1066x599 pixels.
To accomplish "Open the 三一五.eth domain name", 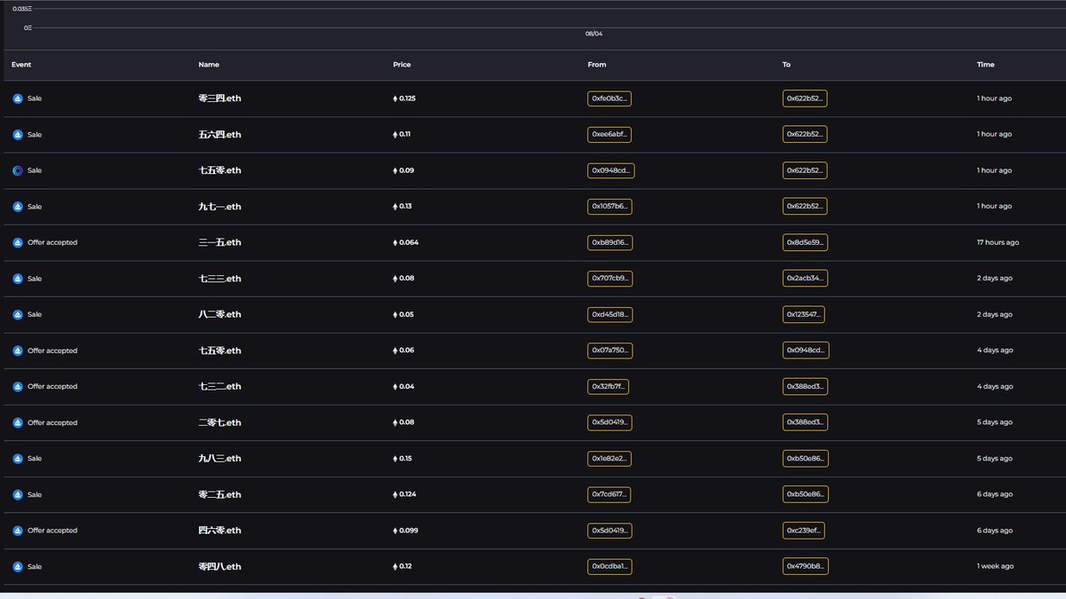I will coord(219,242).
